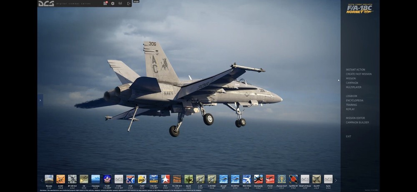The width and height of the screenshot is (417, 192).
Task: Select the Caucasus map module icon
Action: pos(95,179)
